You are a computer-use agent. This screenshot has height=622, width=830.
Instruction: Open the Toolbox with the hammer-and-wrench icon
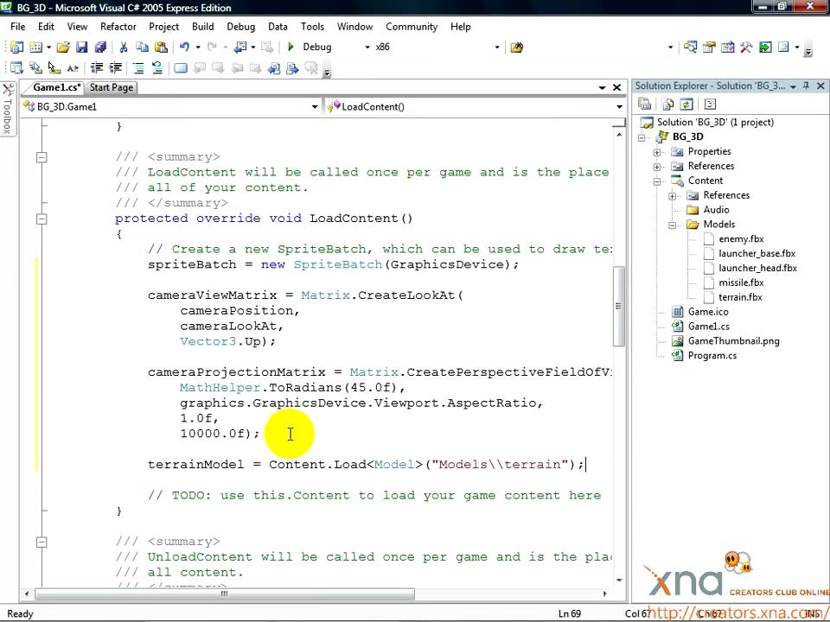pyautogui.click(x=746, y=47)
